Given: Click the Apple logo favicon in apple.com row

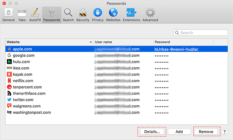Looking at the screenshot, I should (10, 49).
